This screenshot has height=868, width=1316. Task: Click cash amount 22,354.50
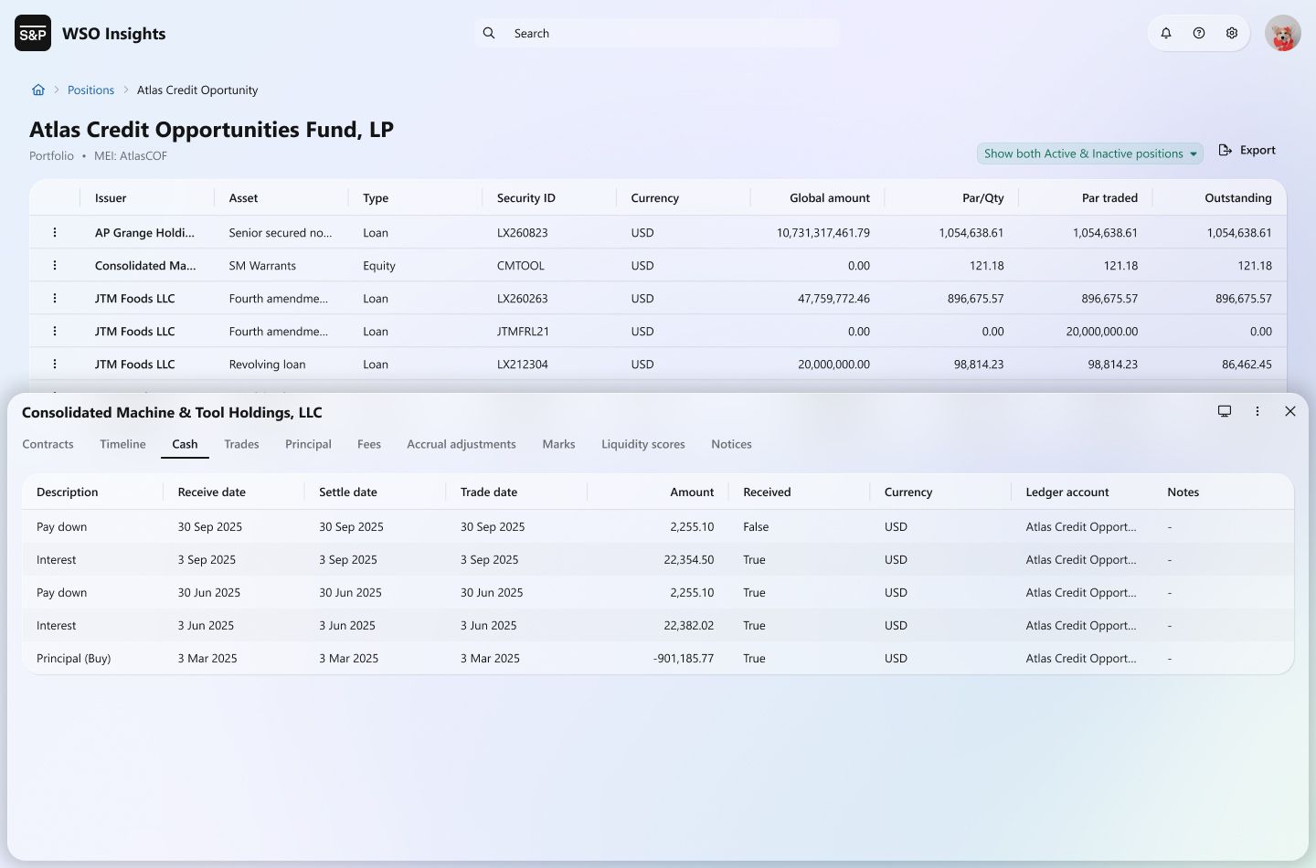[689, 560]
